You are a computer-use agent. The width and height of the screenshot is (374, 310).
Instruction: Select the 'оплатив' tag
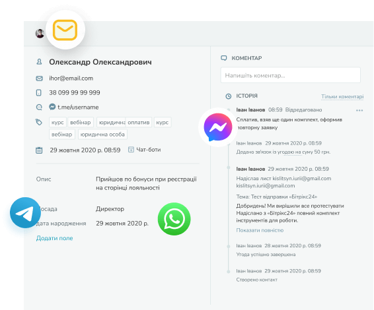pyautogui.click(x=139, y=123)
